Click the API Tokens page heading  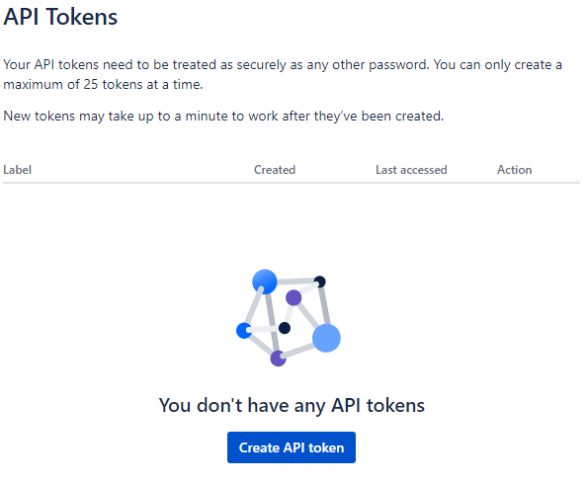coord(60,17)
